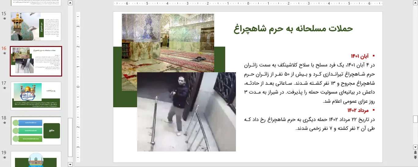418x167 pixels.
Task: Click the animation star icon under slide 18
Action: [x=4, y=123]
